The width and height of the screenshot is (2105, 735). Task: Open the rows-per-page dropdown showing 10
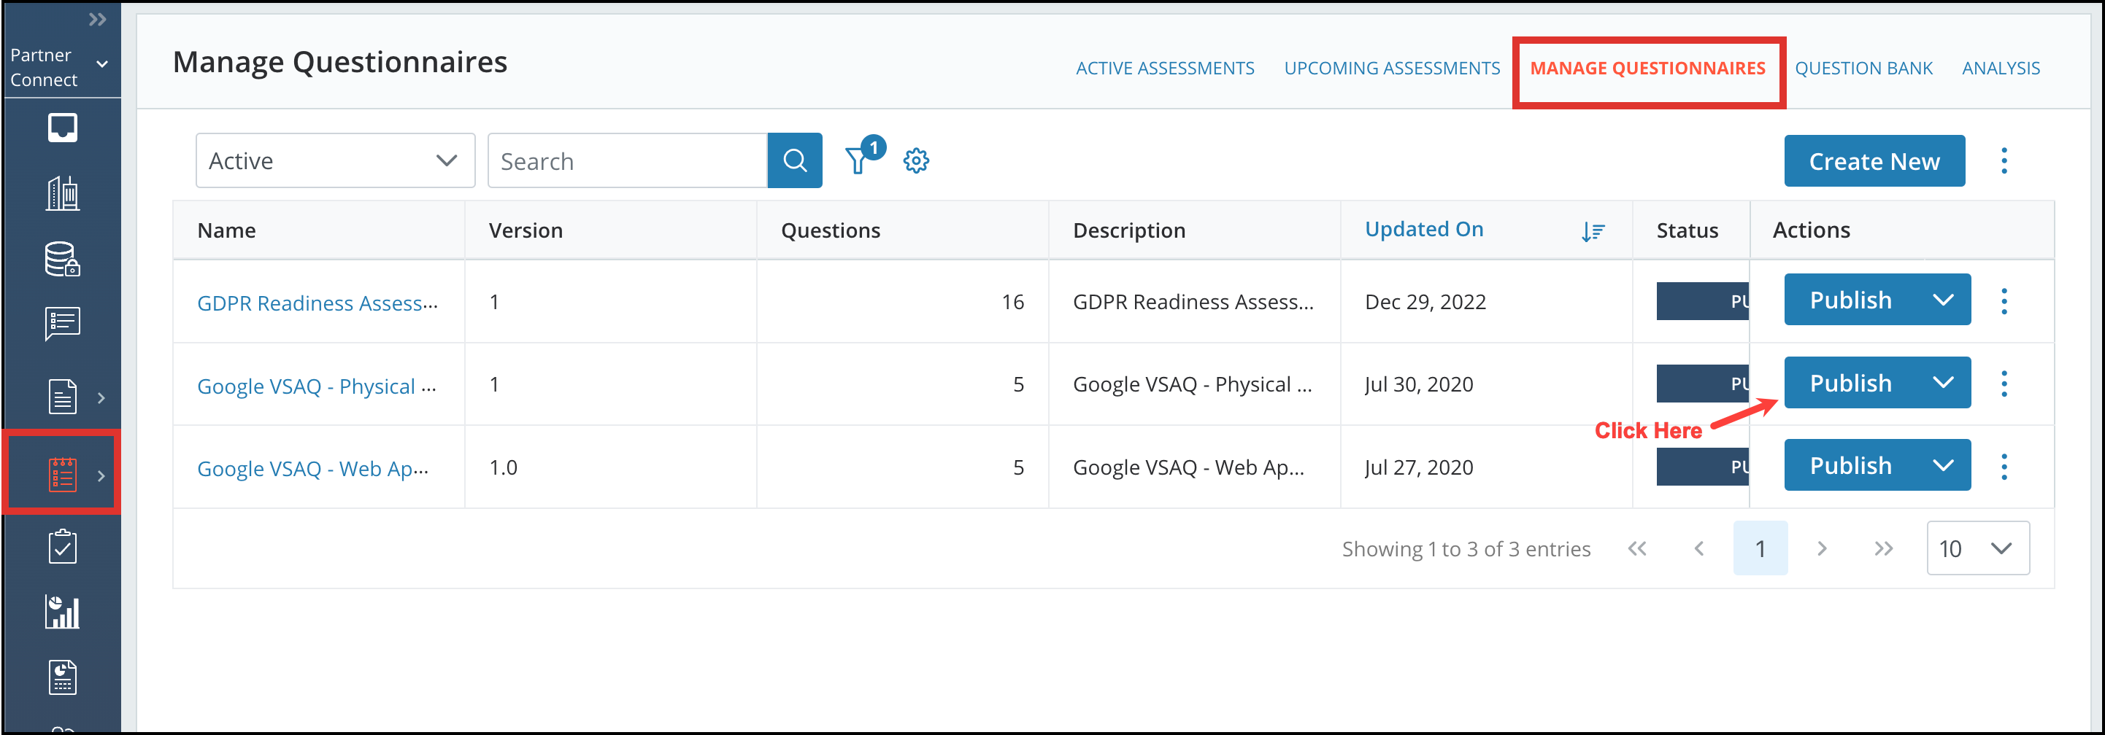click(1977, 549)
